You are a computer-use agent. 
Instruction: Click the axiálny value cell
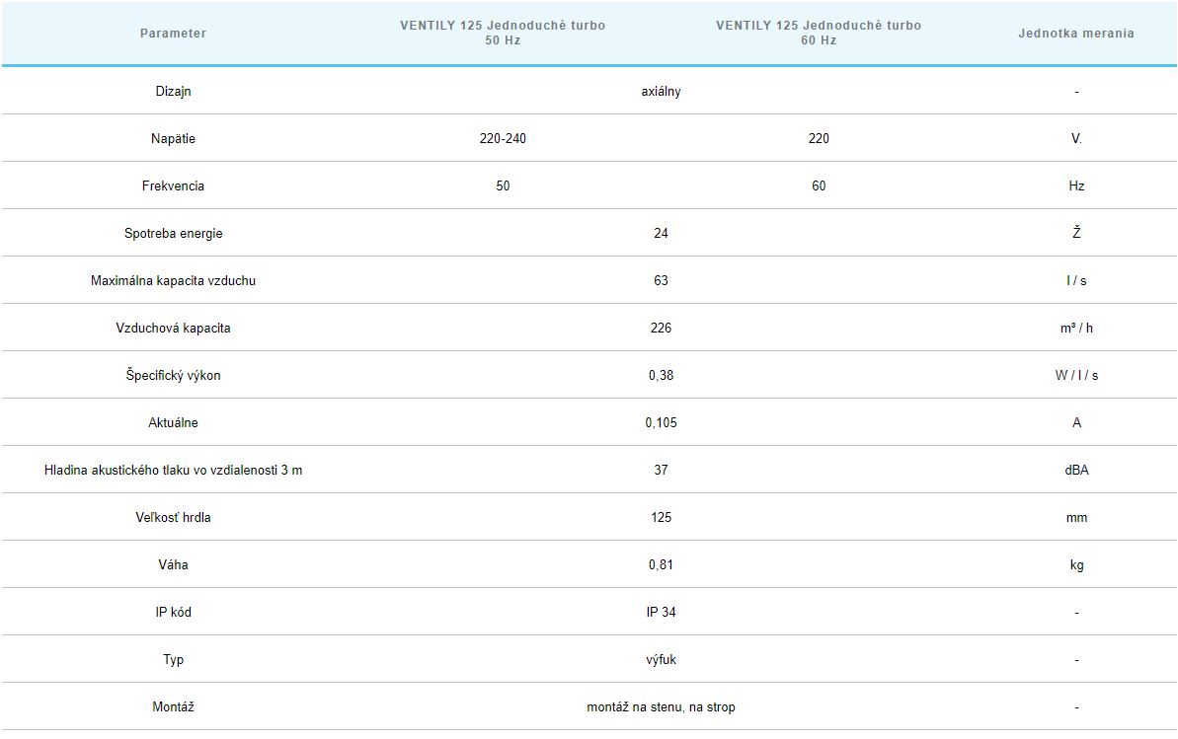click(661, 92)
